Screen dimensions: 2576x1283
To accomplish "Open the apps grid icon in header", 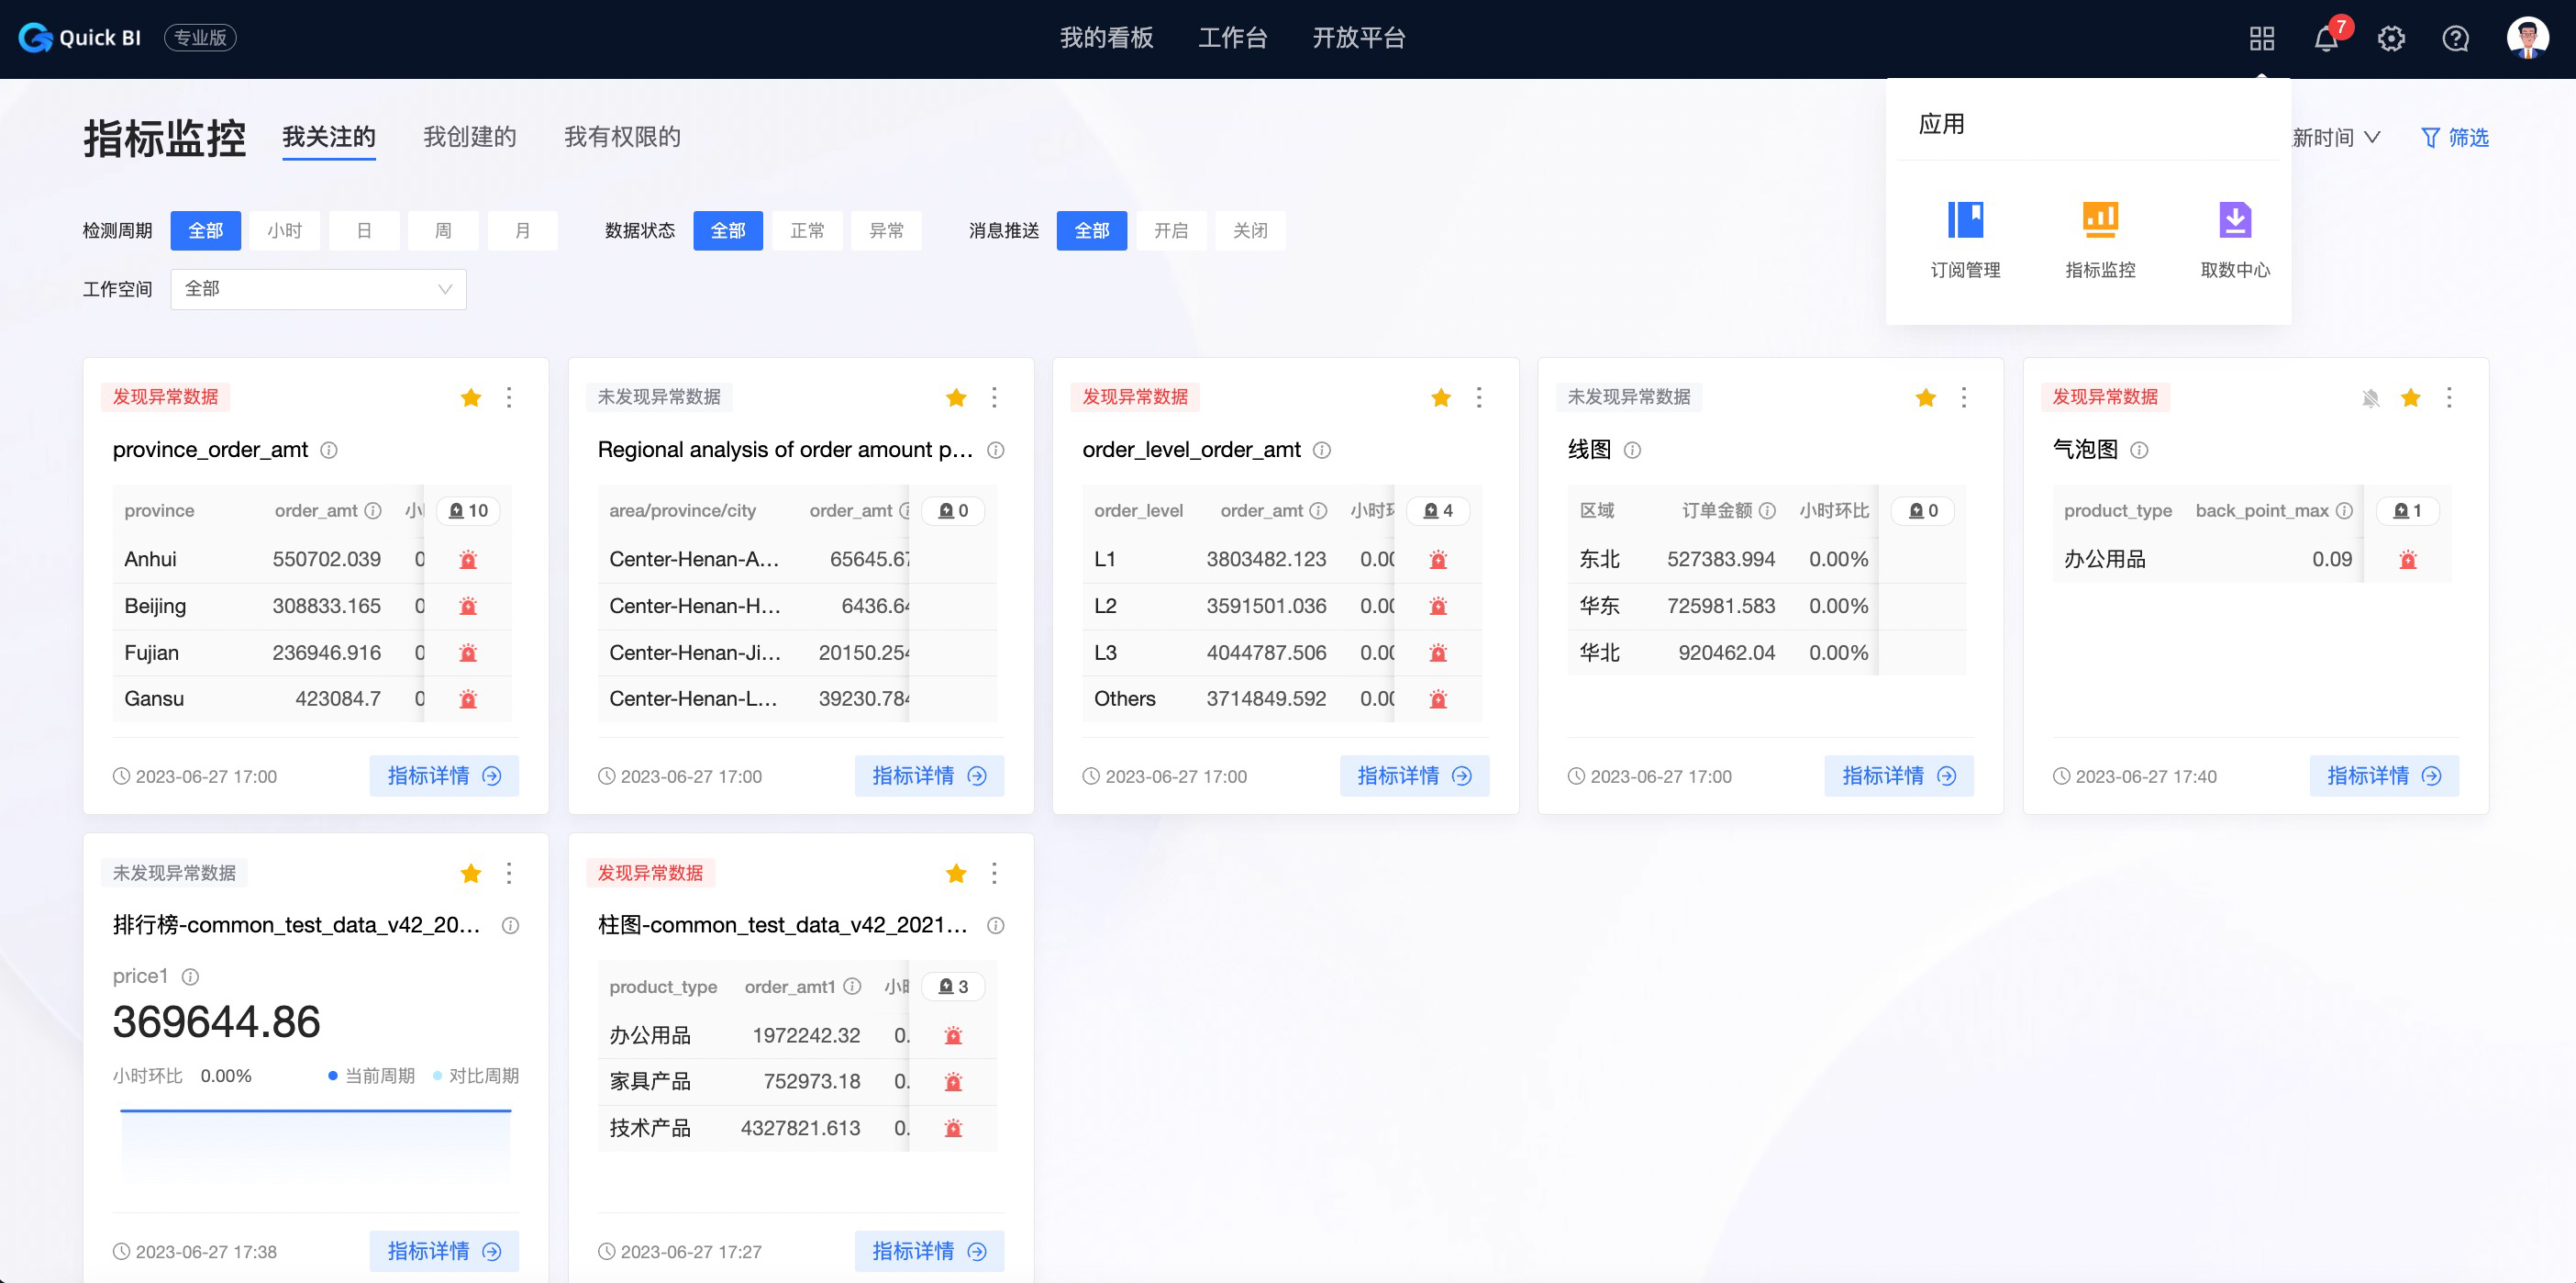I will point(2262,38).
